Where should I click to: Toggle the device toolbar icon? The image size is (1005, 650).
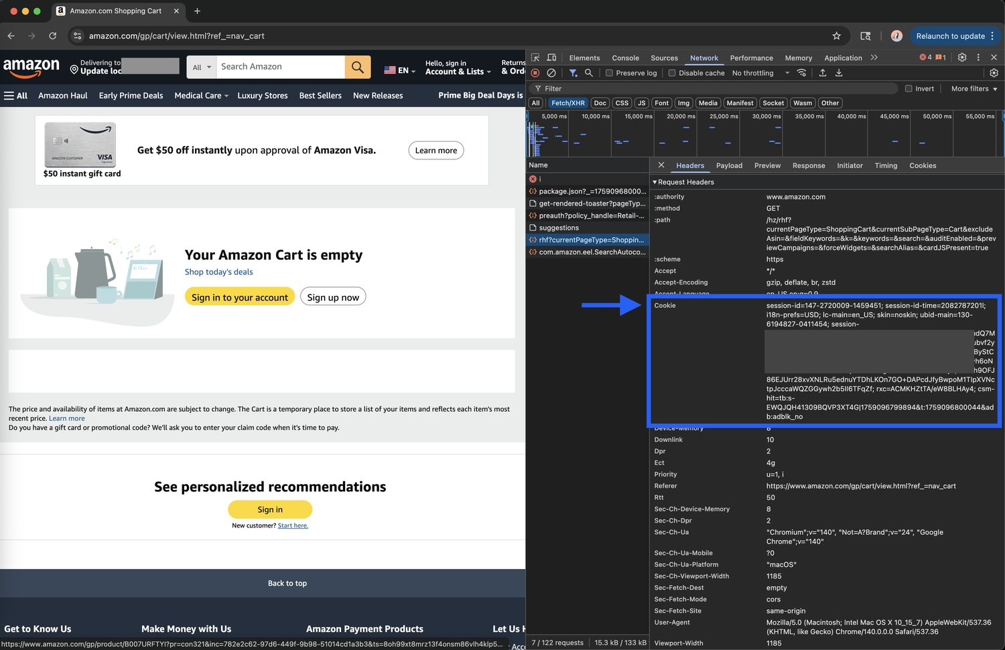551,58
